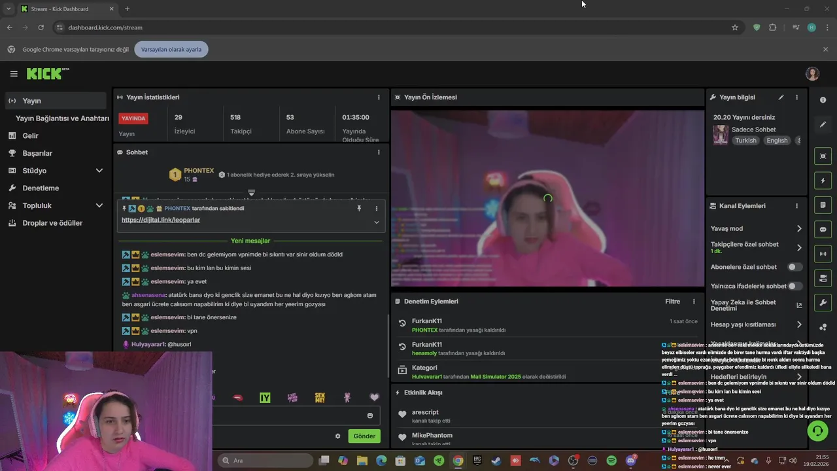The width and height of the screenshot is (837, 471).
Task: Open Hesap yaşı kısıtlaması settings arrow
Action: click(x=798, y=324)
